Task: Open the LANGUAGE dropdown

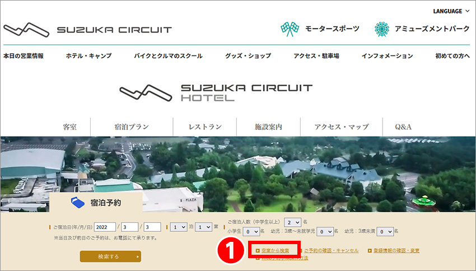Action: [451, 11]
